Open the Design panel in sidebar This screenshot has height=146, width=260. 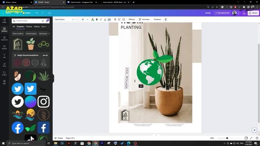click(x=4, y=21)
